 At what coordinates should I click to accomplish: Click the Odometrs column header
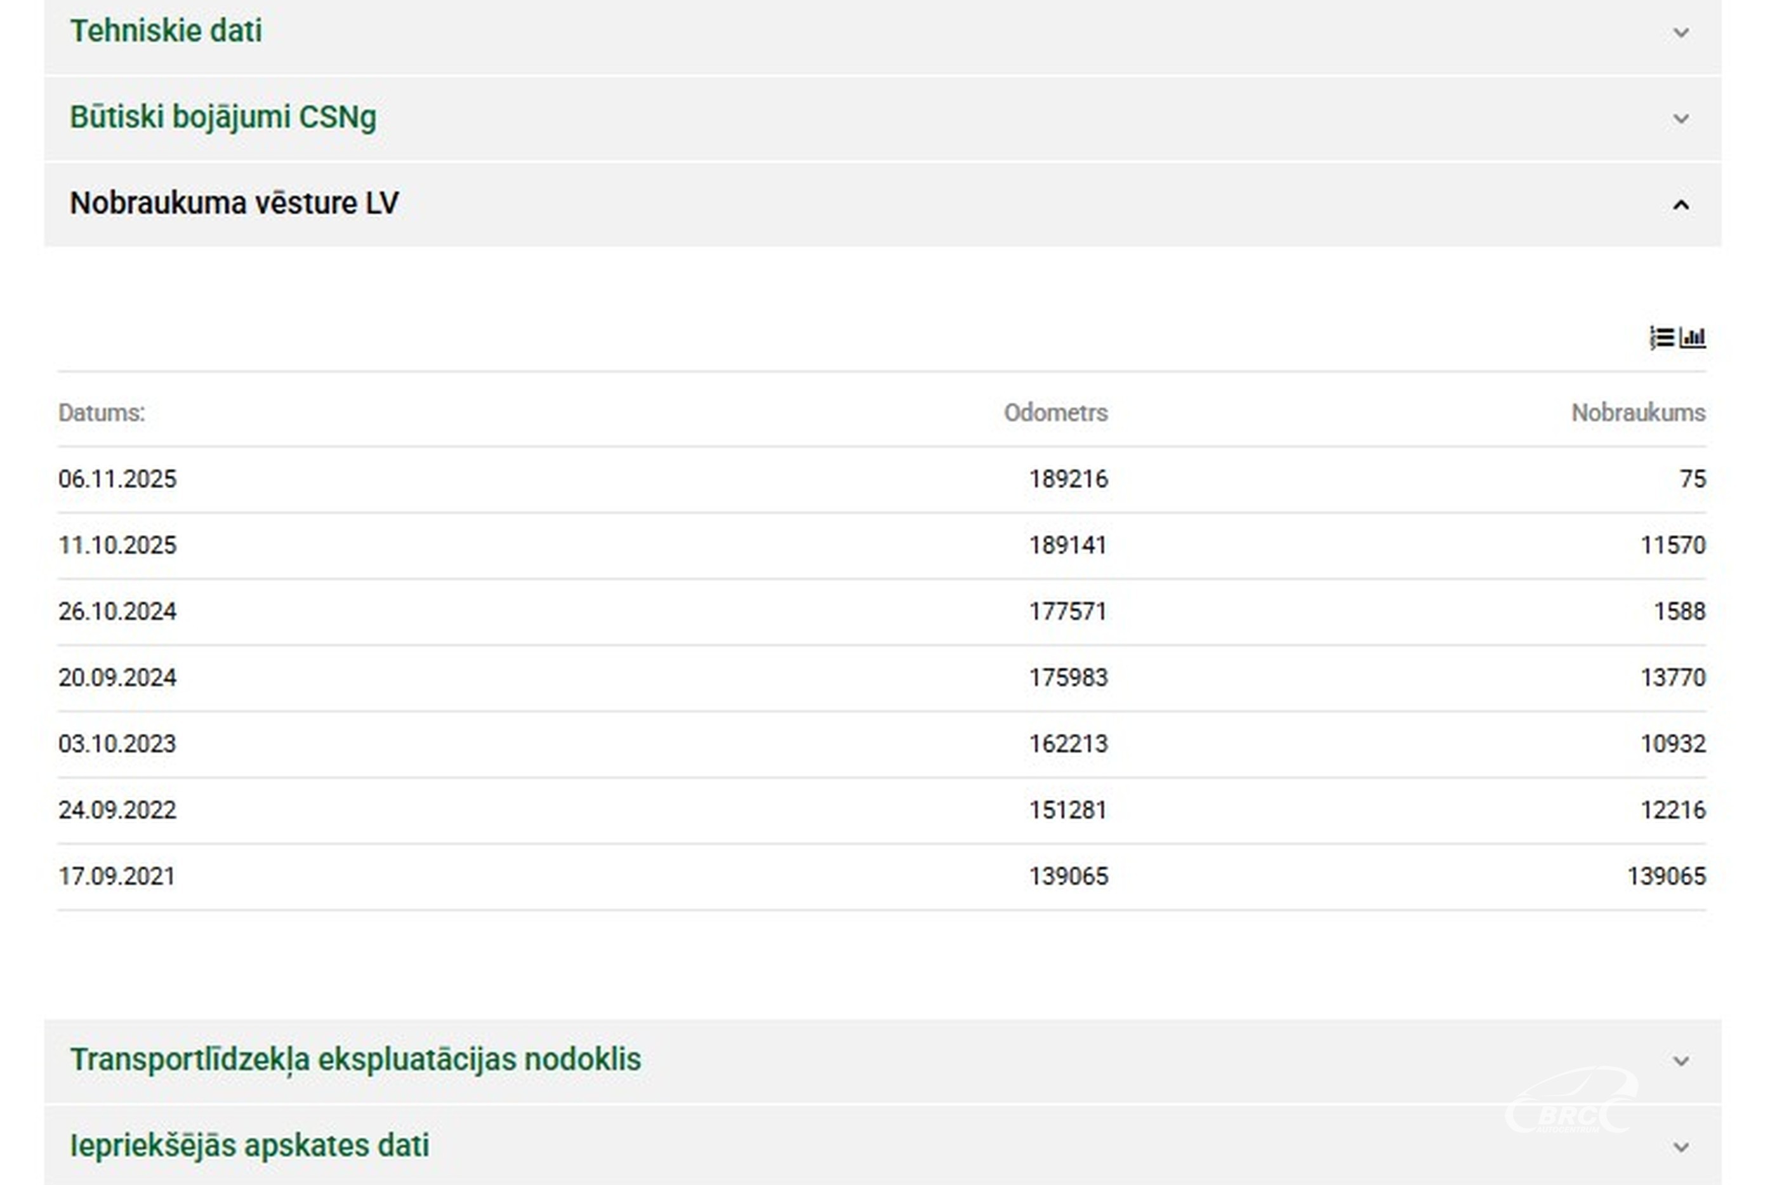1055,413
